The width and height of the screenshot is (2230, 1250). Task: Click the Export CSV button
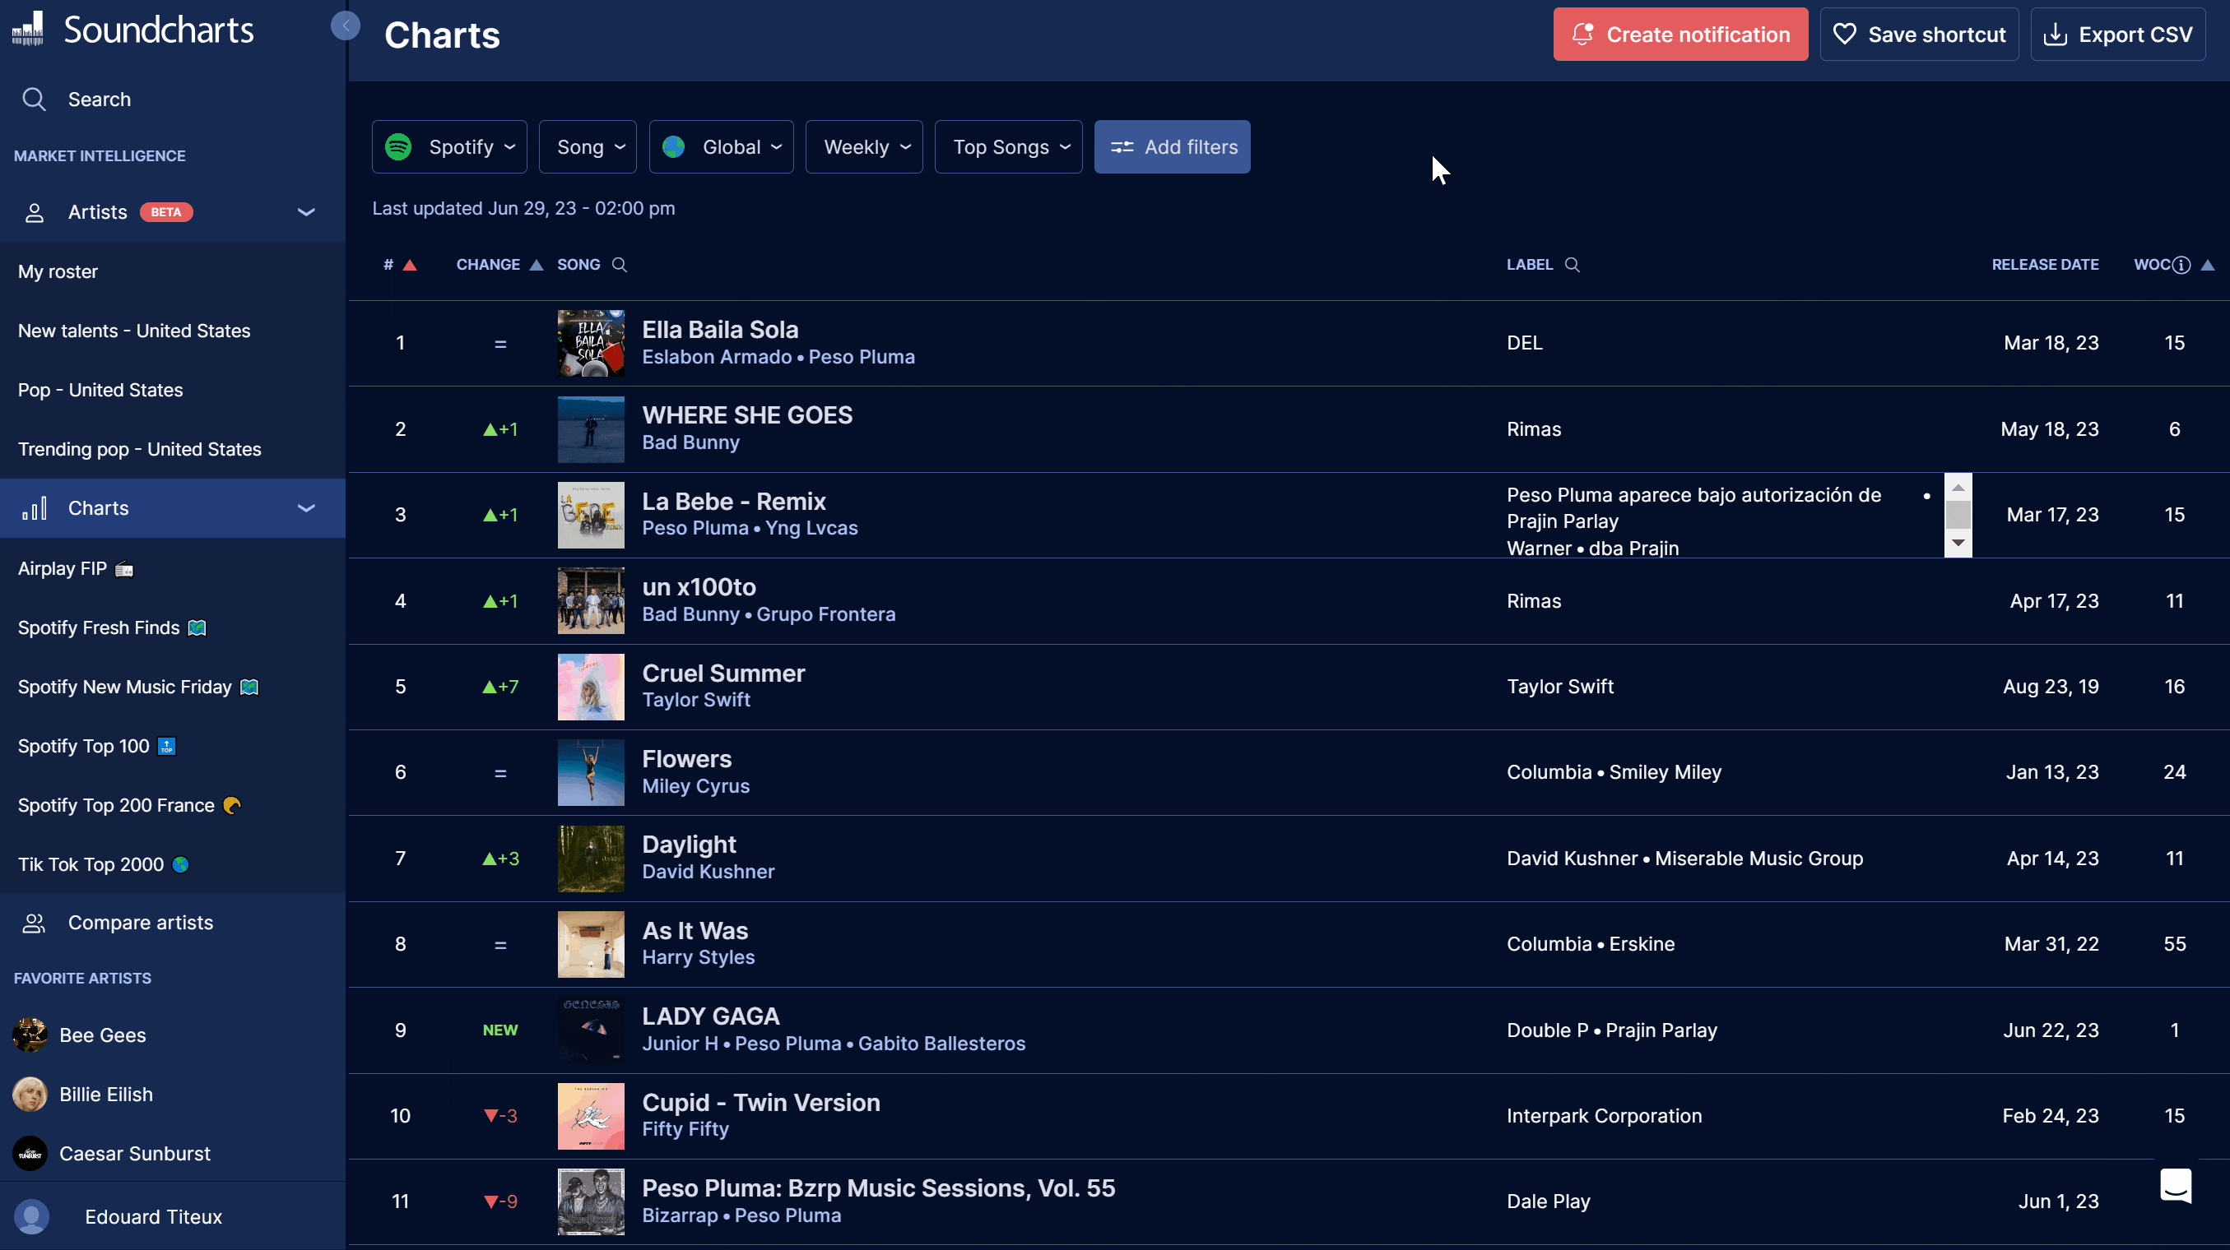pyautogui.click(x=2117, y=35)
